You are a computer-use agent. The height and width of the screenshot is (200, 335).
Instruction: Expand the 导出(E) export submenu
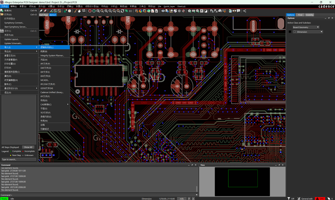click(19, 51)
